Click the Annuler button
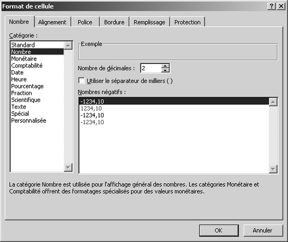This screenshot has width=288, height=242. (x=263, y=230)
